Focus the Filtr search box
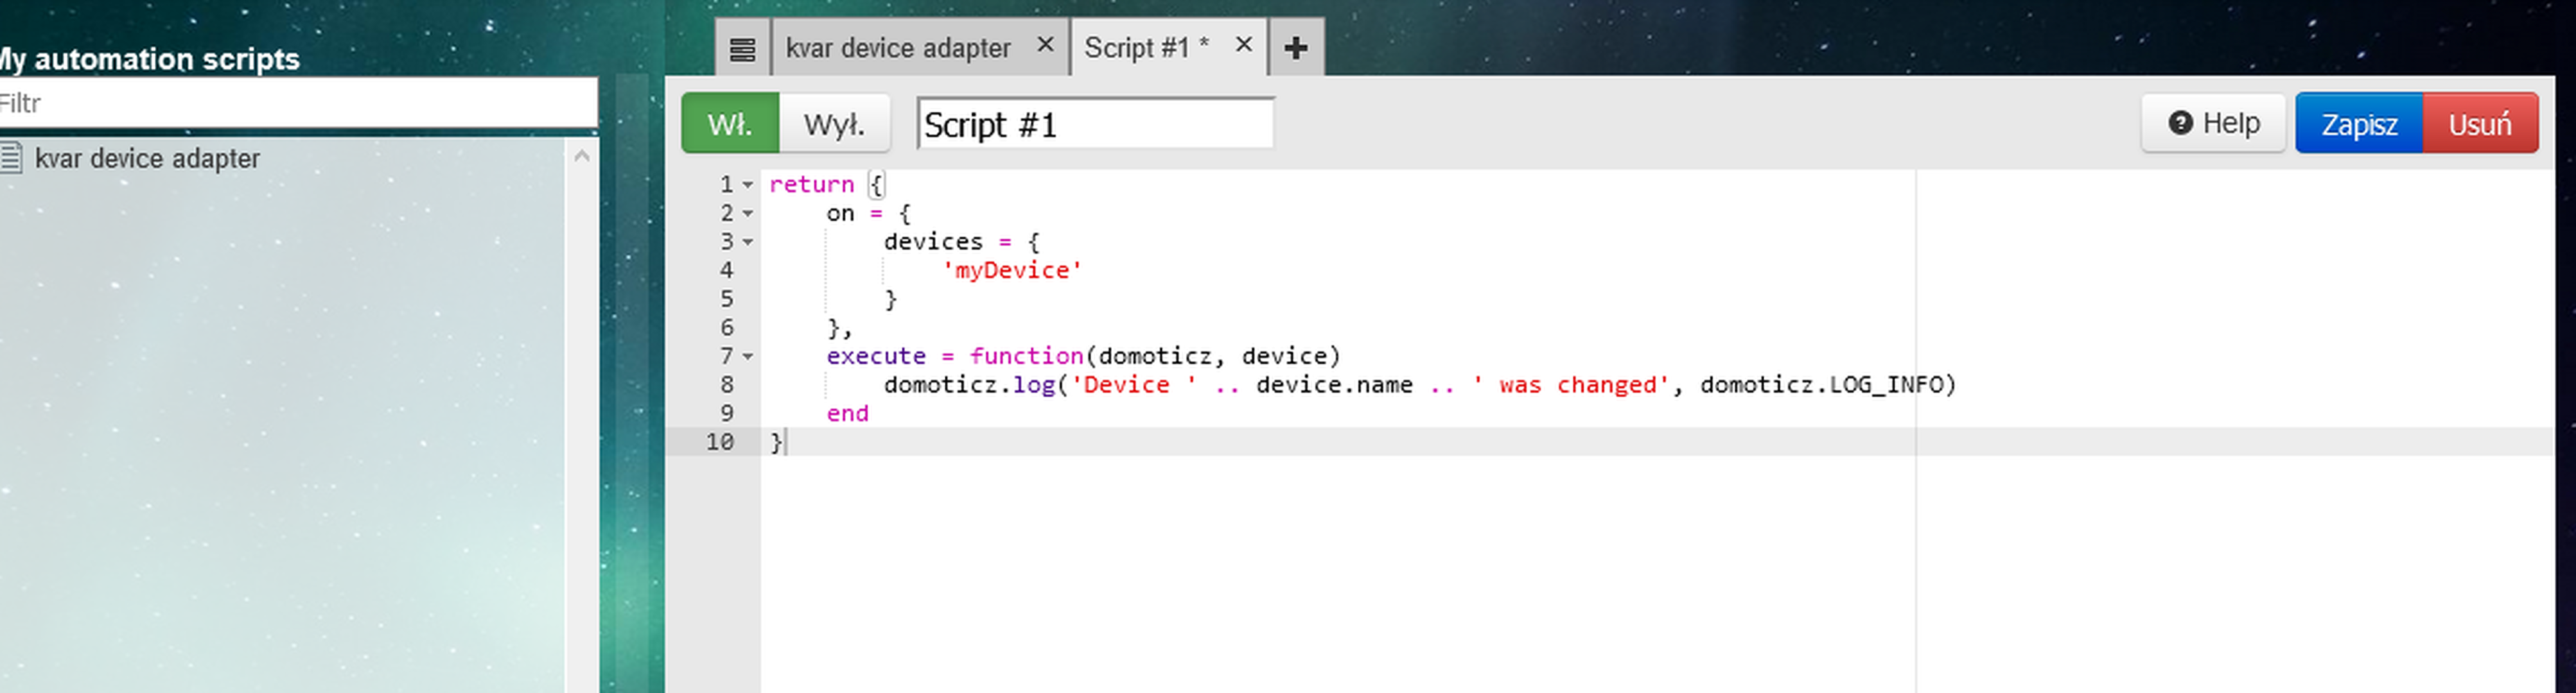Screen dimensions: 2576x693 (x=297, y=103)
